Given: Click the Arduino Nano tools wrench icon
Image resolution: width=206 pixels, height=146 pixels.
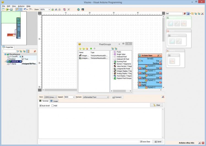Looking at the screenshot, I should tap(158, 56).
